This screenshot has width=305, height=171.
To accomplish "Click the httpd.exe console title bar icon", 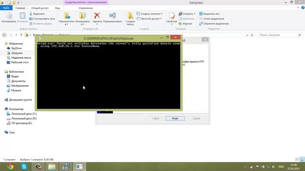I will (39, 38).
